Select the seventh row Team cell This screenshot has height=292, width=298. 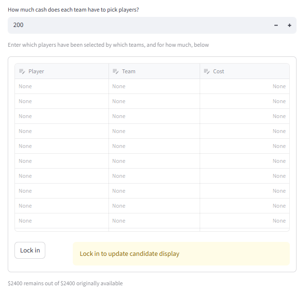[x=154, y=176]
